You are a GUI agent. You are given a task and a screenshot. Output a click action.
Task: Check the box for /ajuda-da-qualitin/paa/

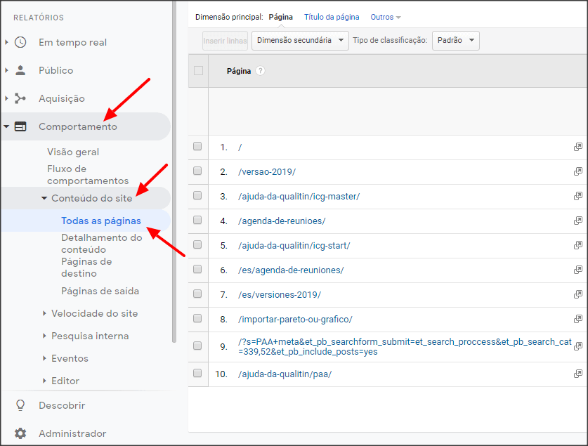tap(197, 373)
